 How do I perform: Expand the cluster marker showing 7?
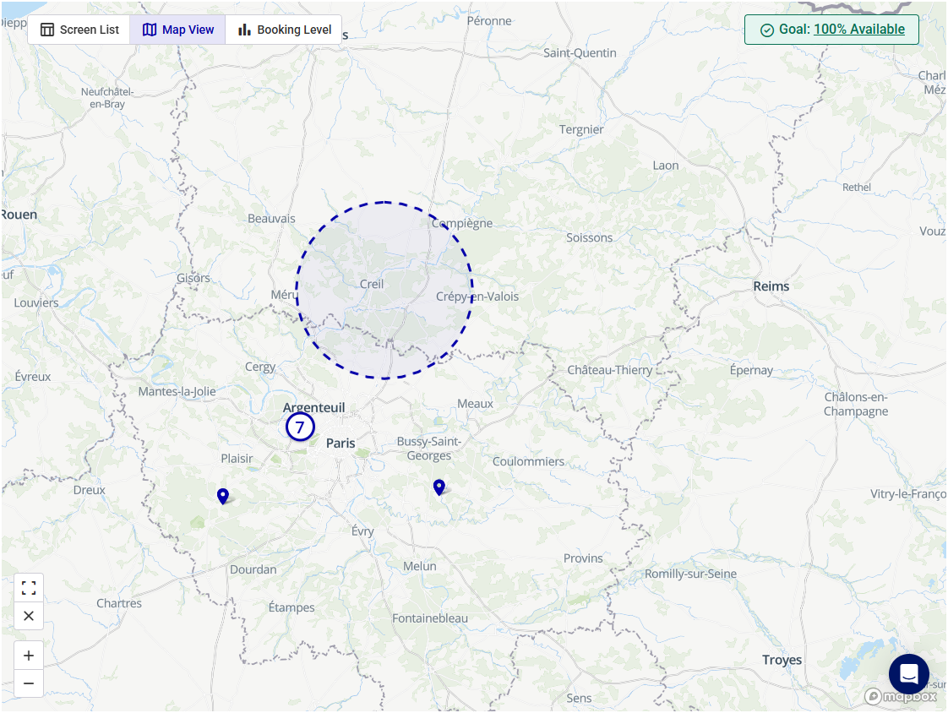300,427
